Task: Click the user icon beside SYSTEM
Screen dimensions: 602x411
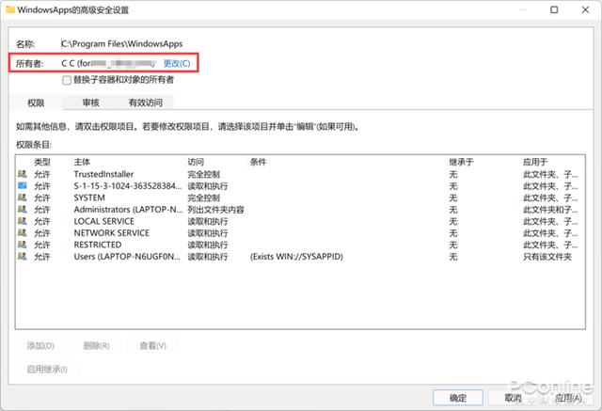Action: pos(23,198)
